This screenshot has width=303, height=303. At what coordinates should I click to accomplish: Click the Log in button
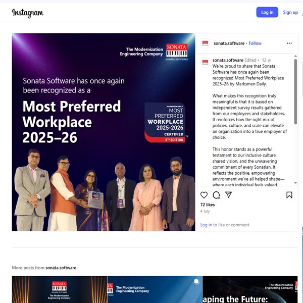pyautogui.click(x=267, y=12)
